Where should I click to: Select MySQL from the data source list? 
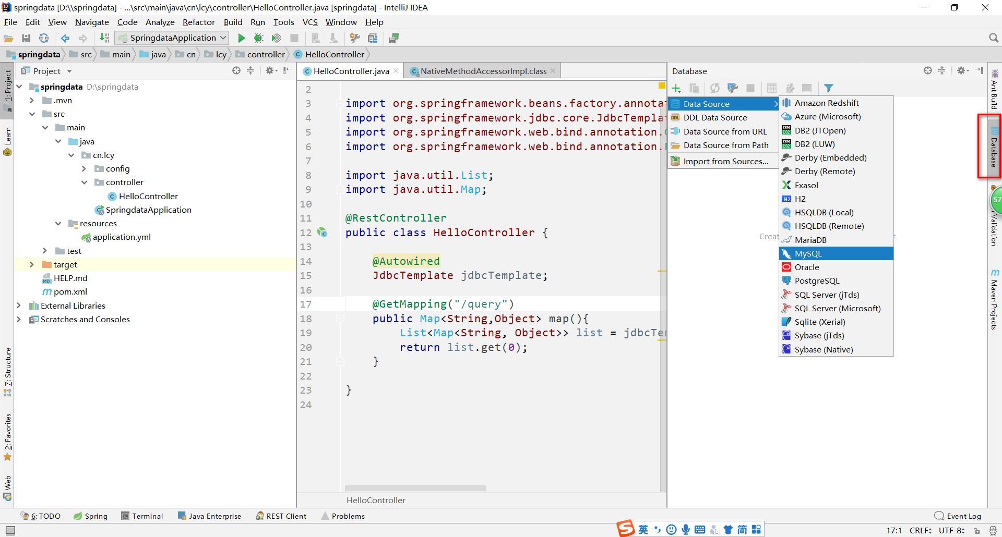click(808, 254)
